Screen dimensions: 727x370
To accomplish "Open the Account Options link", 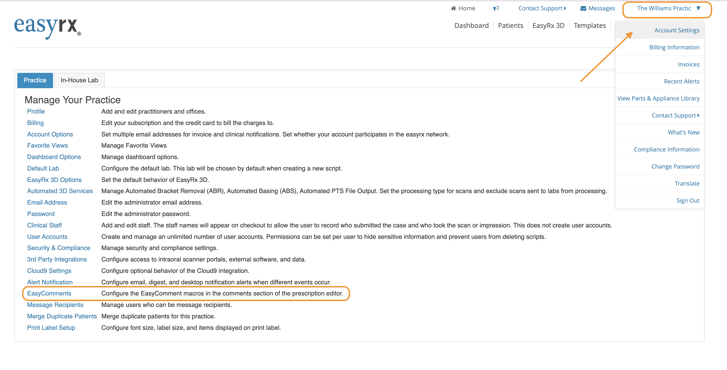I will pyautogui.click(x=50, y=134).
